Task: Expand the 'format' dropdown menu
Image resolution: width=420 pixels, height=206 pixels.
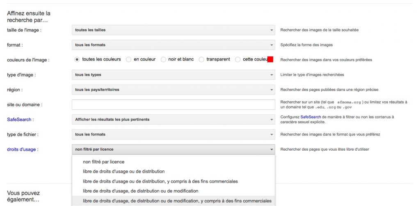Action: [173, 45]
